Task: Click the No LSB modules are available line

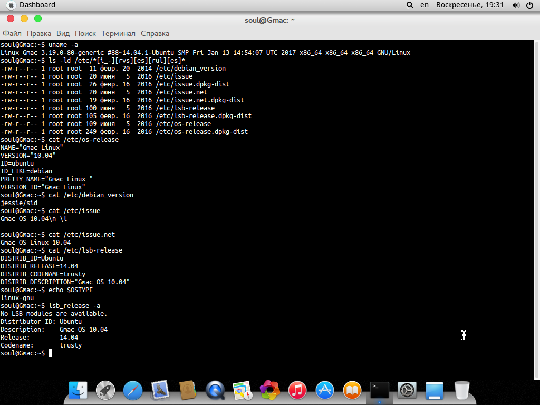Action: tap(54, 313)
